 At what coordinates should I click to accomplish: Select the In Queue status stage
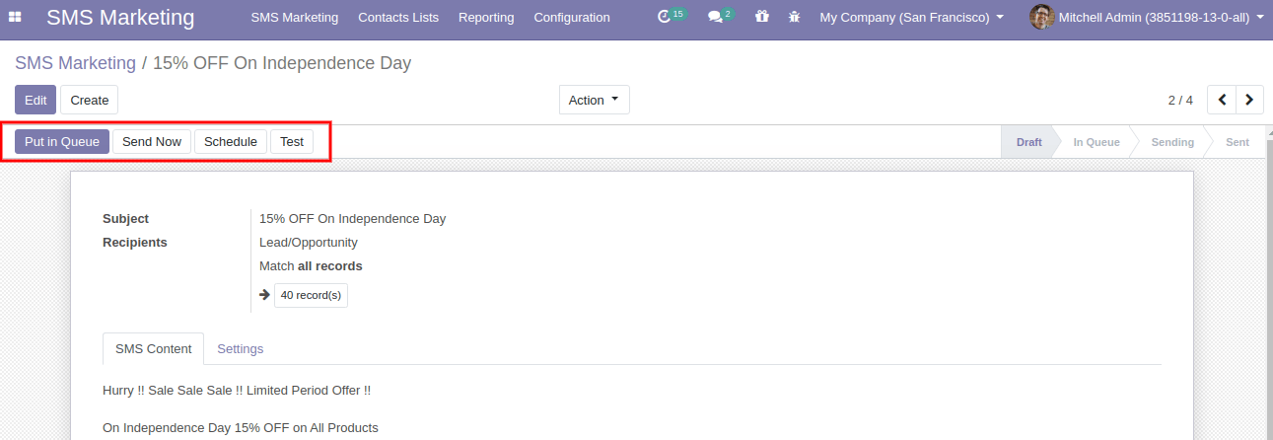coord(1096,142)
